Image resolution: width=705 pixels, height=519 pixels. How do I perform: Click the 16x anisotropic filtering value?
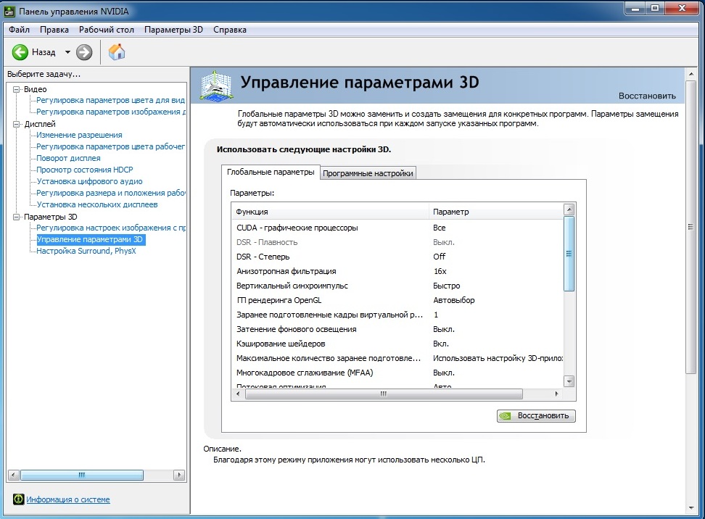coord(440,271)
